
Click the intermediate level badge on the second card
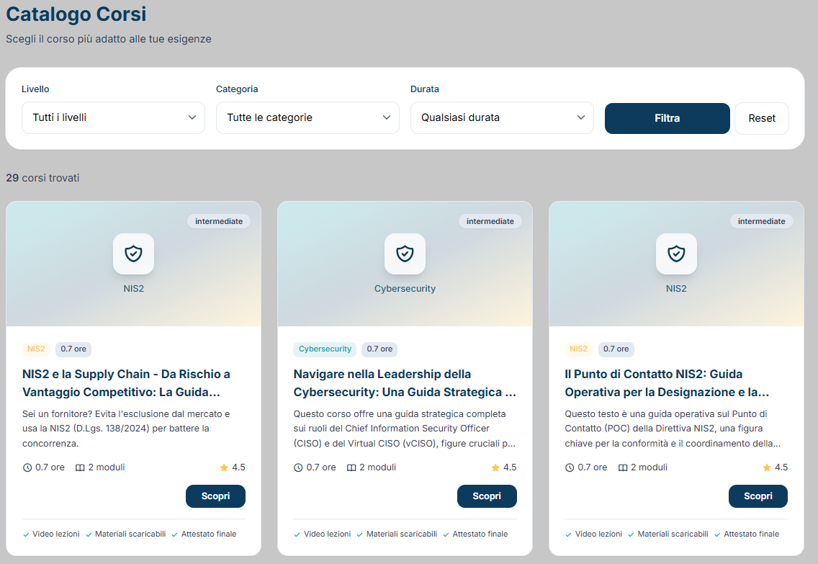[490, 221]
